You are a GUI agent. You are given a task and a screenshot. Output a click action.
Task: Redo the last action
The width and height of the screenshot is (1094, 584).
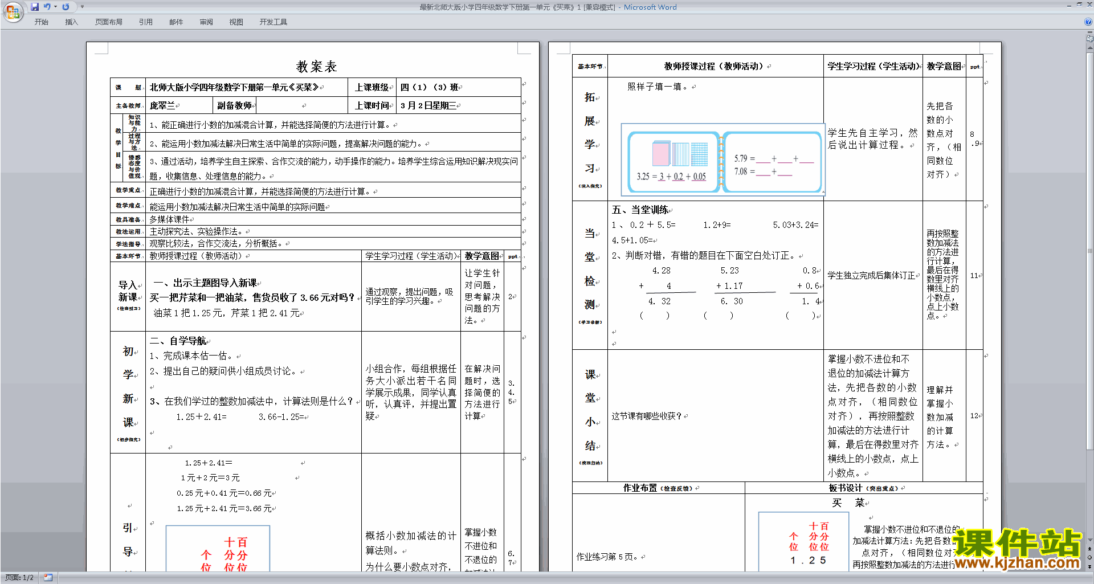tap(66, 7)
